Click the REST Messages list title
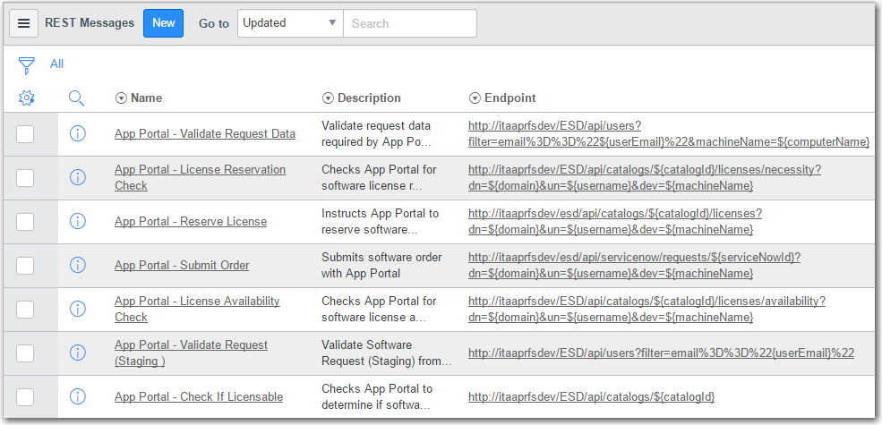 pos(90,23)
